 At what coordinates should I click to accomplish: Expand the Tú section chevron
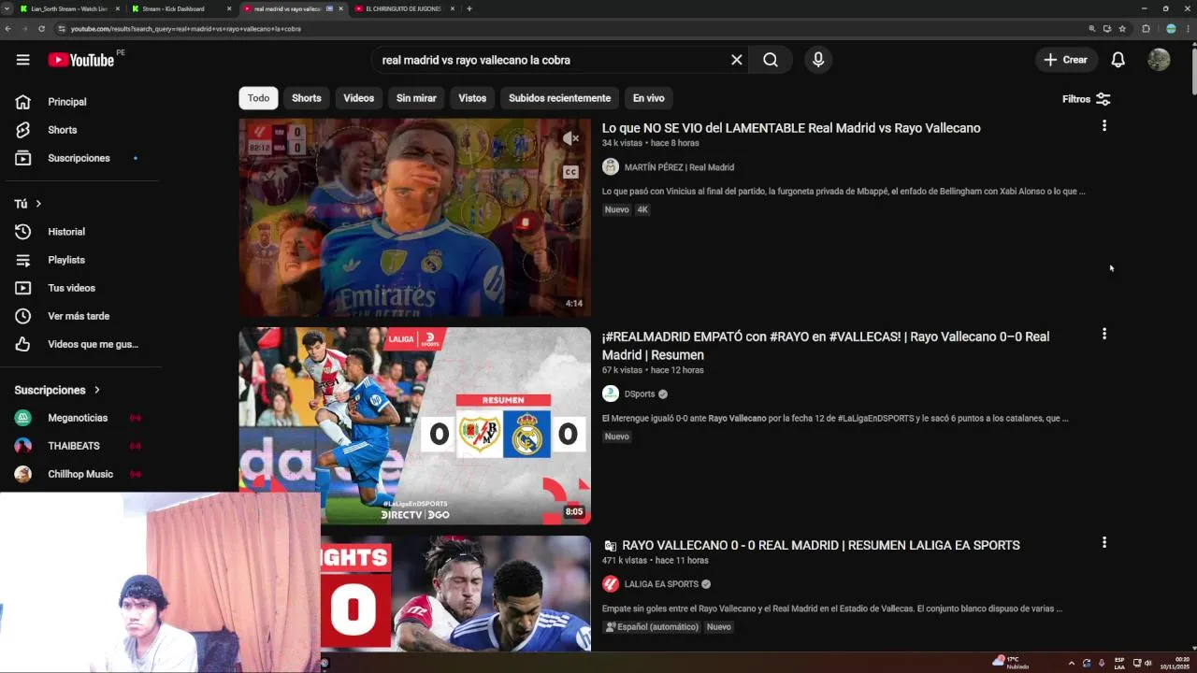(38, 204)
